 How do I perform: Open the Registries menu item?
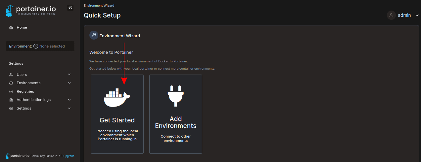click(25, 91)
